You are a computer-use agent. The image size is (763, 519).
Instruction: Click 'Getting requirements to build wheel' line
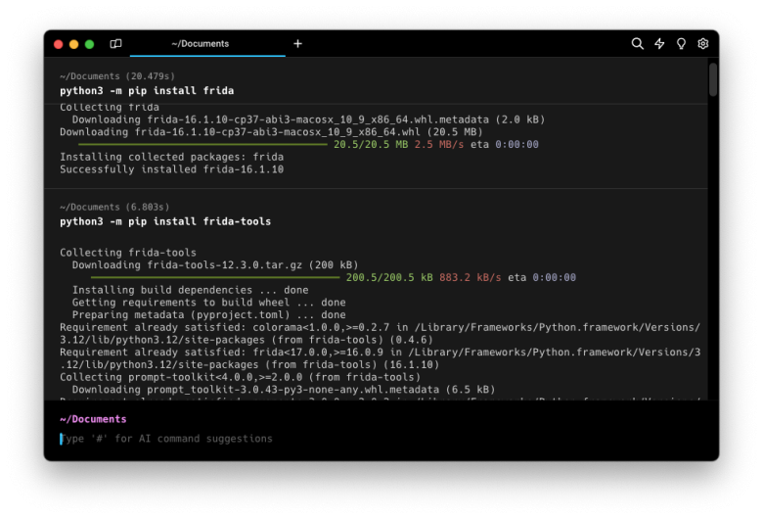coord(208,303)
